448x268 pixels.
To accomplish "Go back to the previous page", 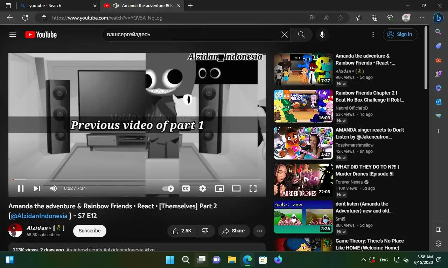I will coord(10,18).
